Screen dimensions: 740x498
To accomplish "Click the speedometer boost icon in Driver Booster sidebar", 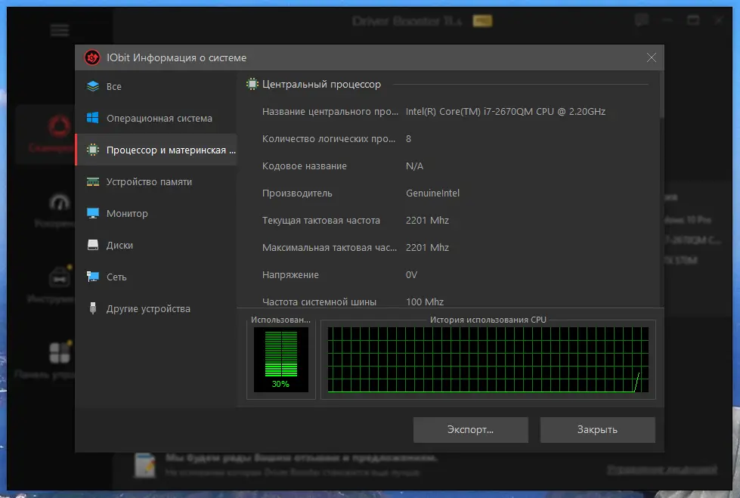I will (60, 203).
